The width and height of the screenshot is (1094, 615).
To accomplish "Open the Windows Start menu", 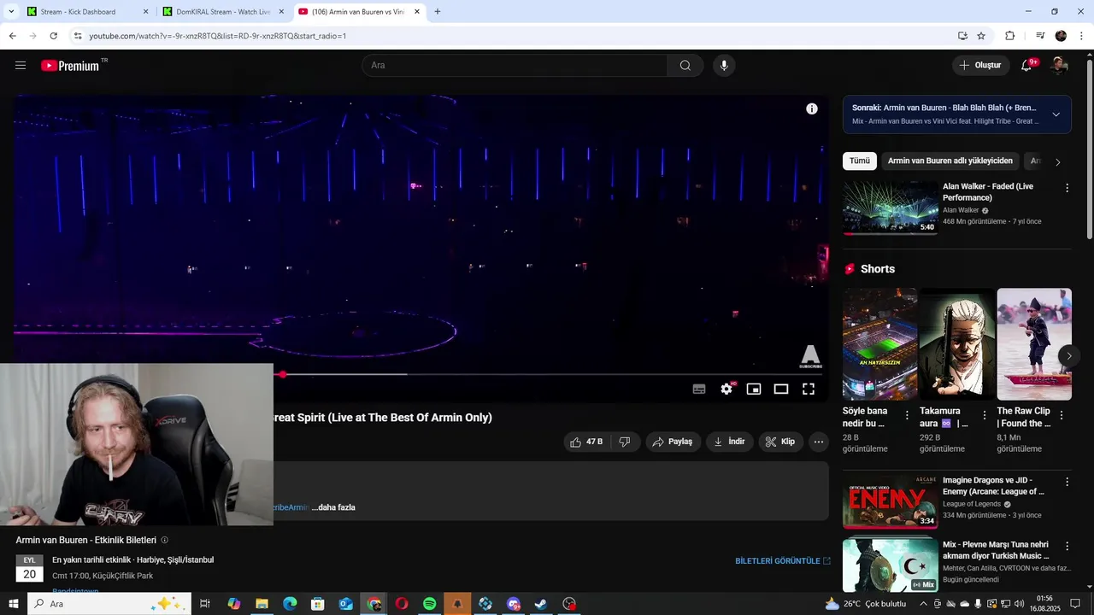I will tap(13, 604).
